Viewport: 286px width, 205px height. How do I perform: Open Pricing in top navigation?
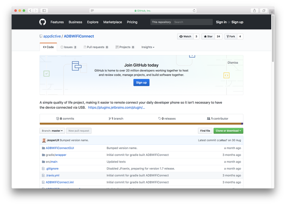[x=132, y=22]
